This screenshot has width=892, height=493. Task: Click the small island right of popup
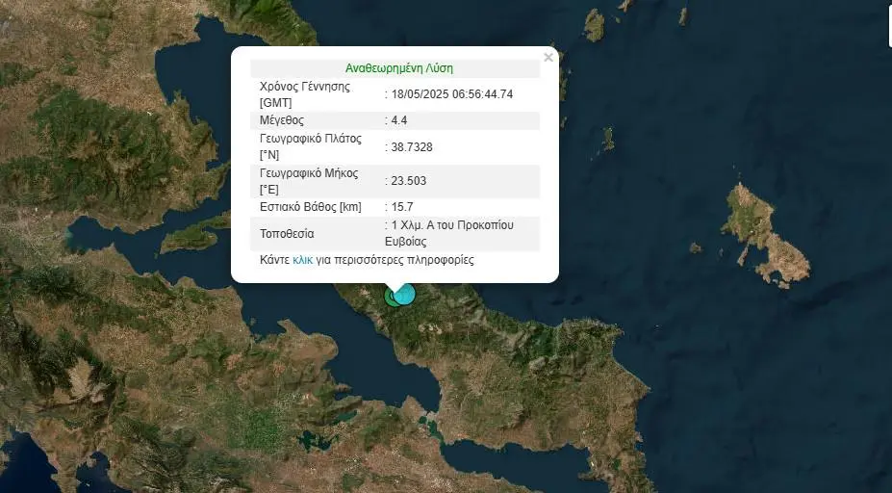coord(606,141)
